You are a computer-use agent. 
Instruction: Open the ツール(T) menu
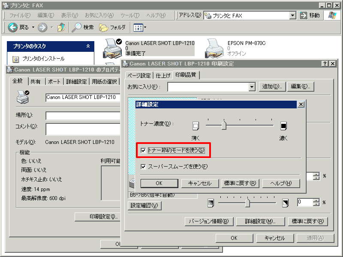[x=130, y=15]
